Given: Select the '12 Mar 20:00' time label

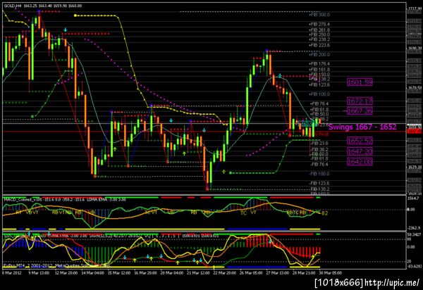Looking at the screenshot, I should [x=66, y=273].
